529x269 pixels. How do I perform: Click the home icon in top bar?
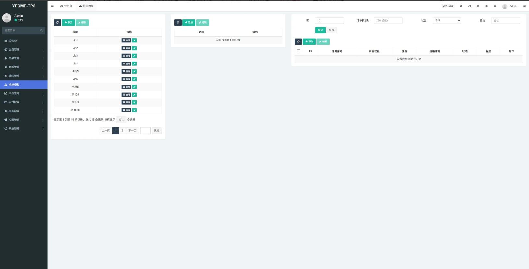[x=461, y=6]
